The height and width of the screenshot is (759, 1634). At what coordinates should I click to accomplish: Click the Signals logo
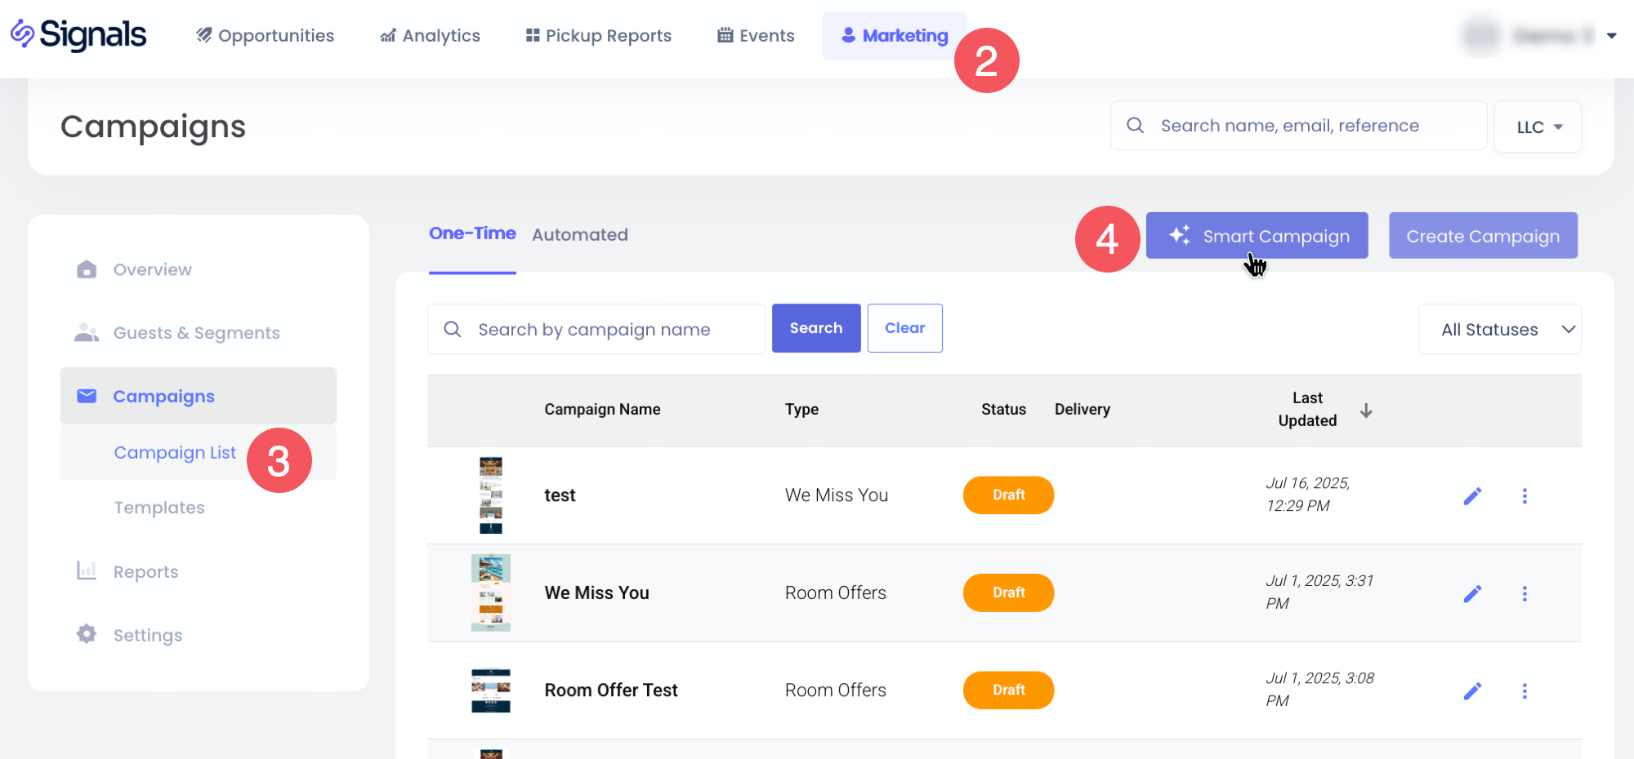tap(78, 35)
